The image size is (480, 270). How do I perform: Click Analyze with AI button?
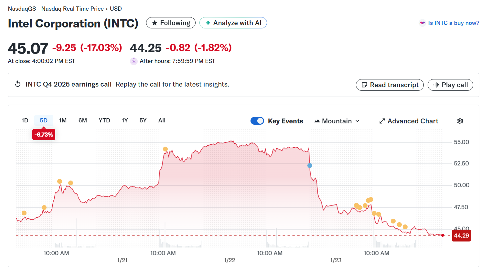pos(233,23)
